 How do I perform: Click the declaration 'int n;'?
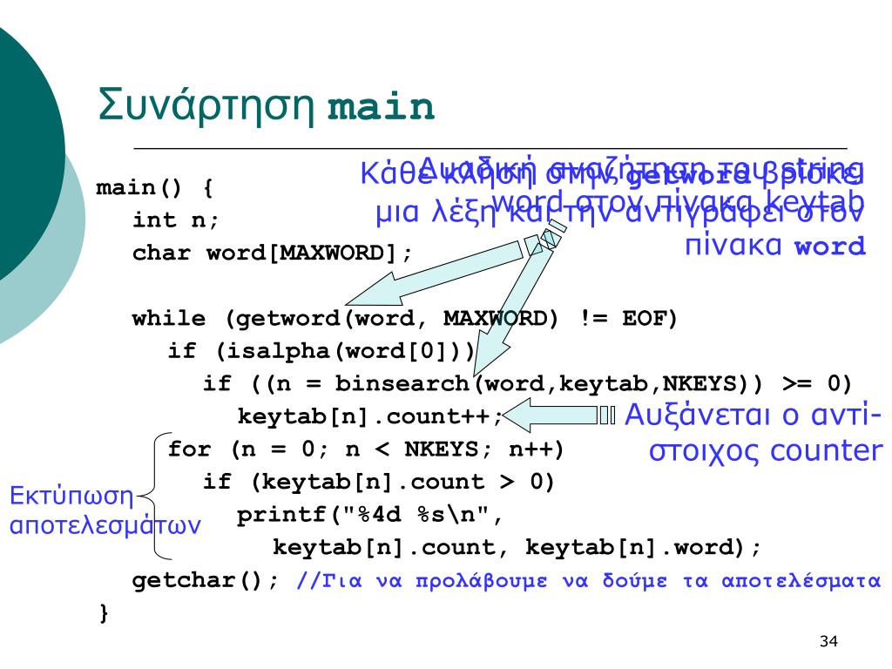coord(175,220)
